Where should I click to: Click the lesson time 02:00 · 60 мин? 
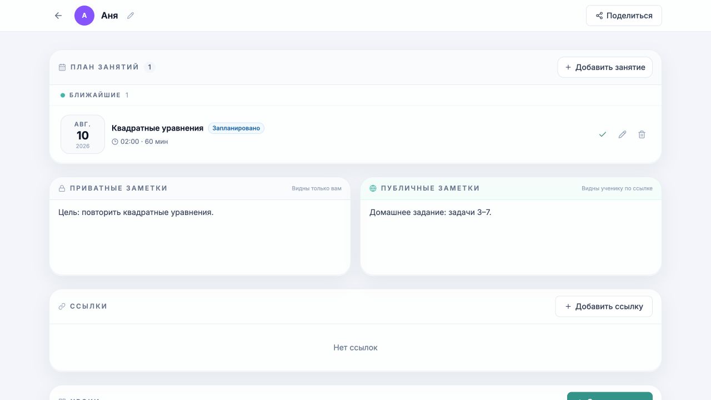[140, 142]
